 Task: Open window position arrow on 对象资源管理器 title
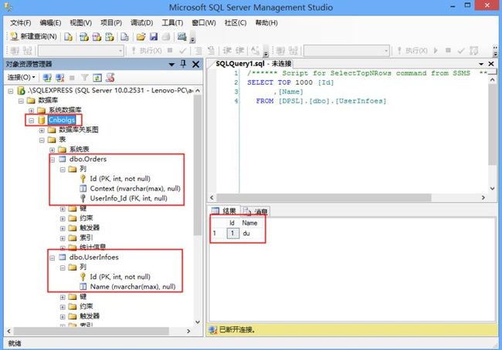(171, 65)
